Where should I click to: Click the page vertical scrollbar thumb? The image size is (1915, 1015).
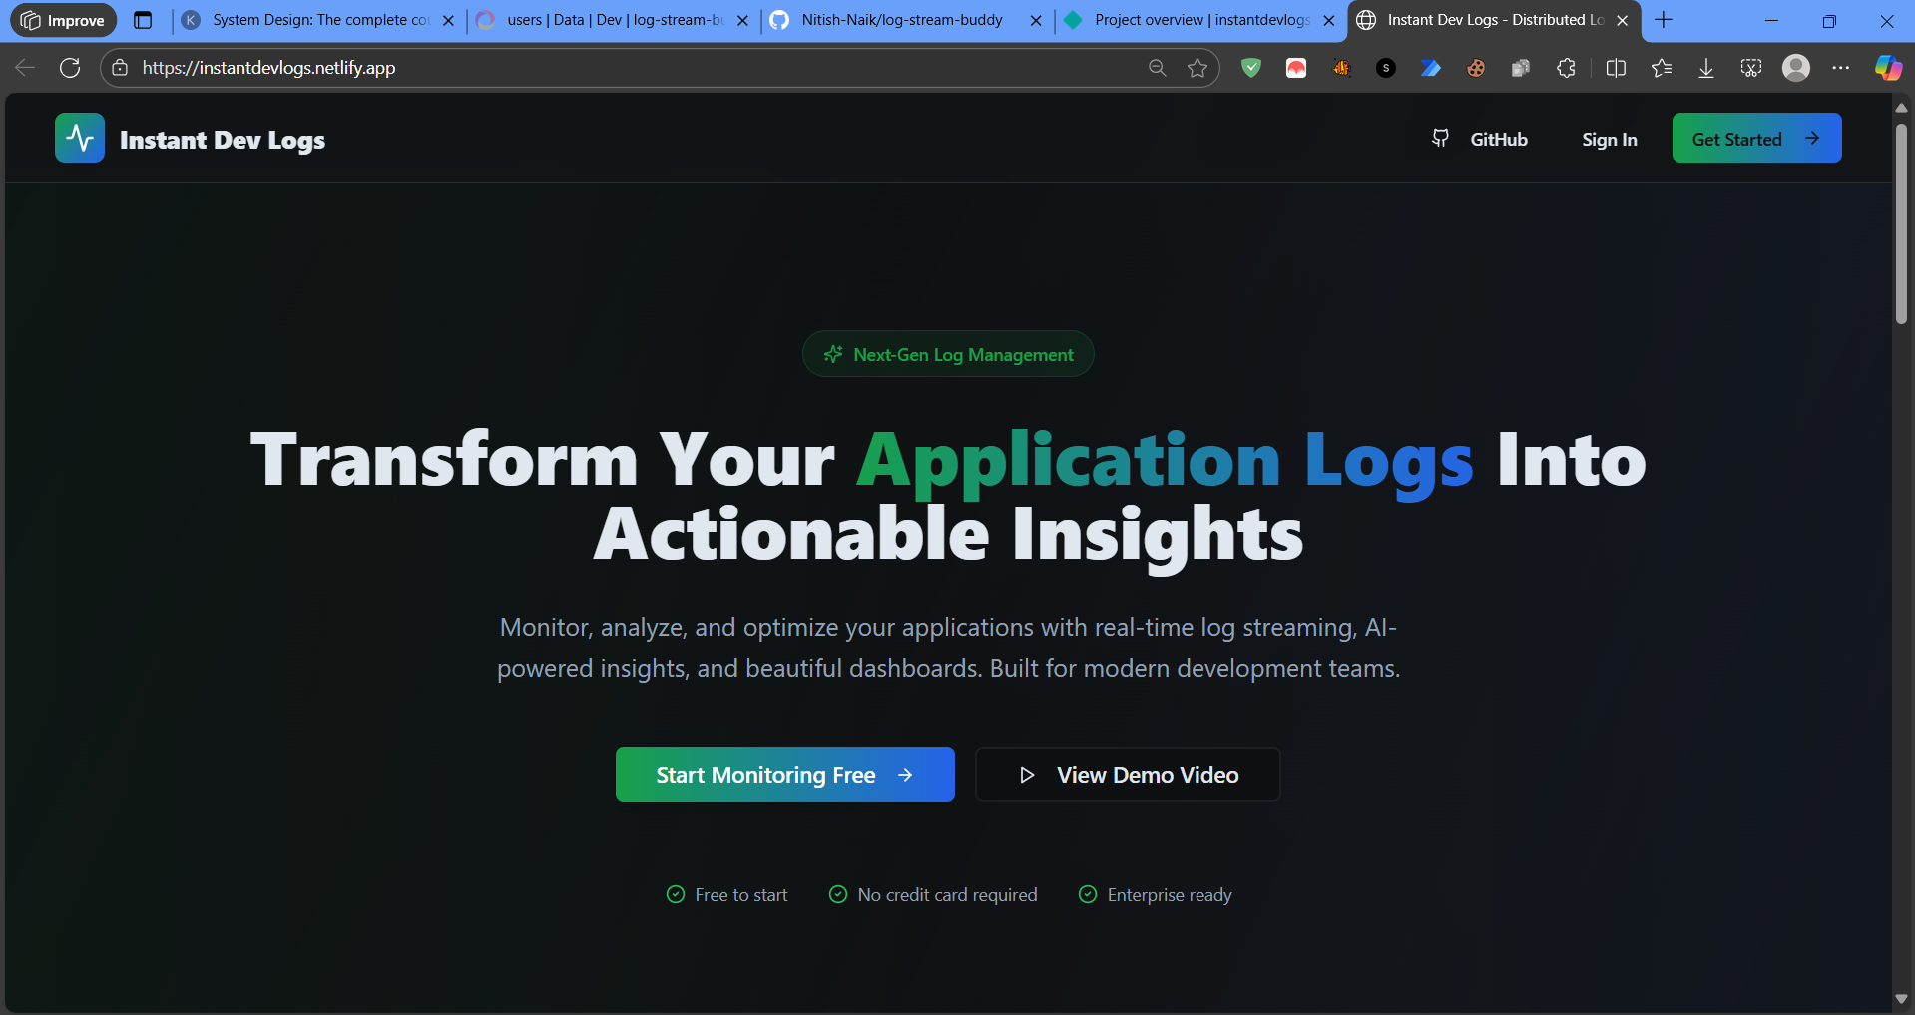[x=1901, y=223]
